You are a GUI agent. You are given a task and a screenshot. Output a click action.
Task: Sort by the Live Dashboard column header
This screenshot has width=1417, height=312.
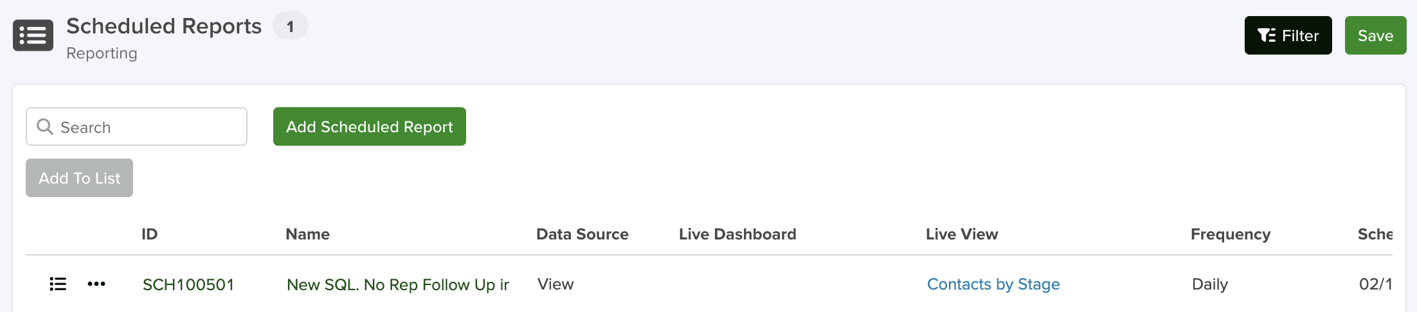[737, 234]
